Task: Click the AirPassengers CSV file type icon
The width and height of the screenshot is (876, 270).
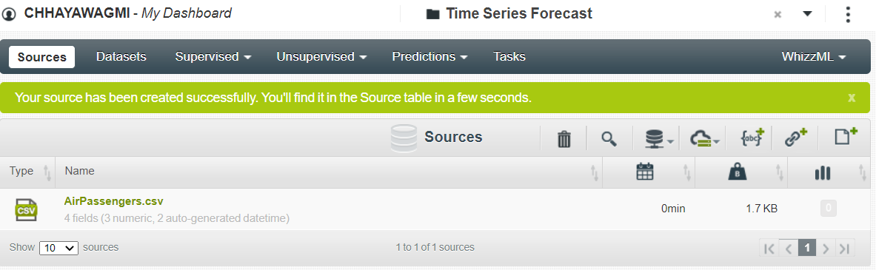Action: (x=26, y=210)
